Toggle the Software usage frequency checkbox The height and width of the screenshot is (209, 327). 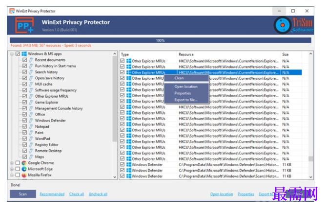[x=24, y=90]
